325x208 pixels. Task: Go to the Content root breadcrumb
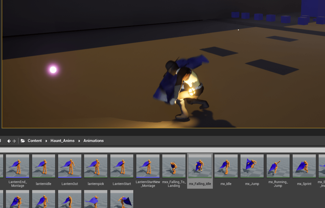point(35,141)
